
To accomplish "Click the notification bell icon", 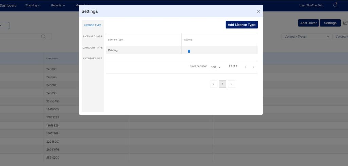I will 335,5.
